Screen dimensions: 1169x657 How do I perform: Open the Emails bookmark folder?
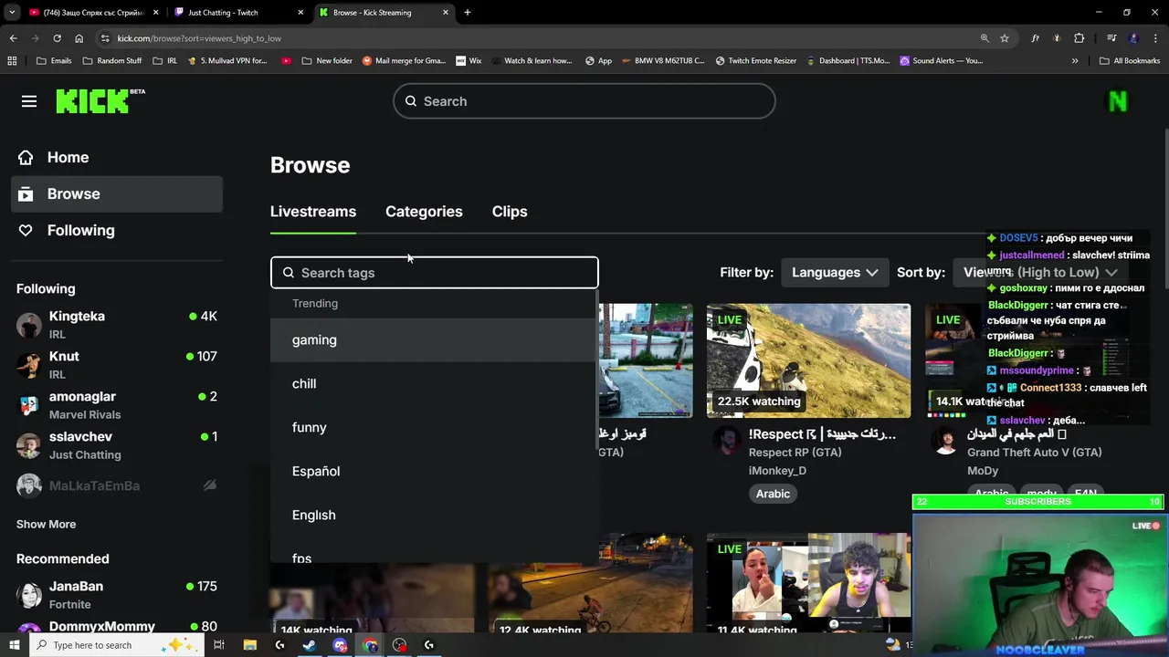[54, 61]
